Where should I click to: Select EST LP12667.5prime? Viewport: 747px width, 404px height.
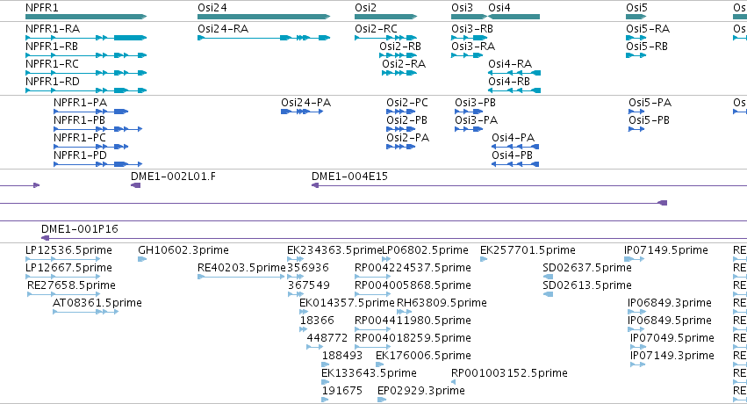68,268
